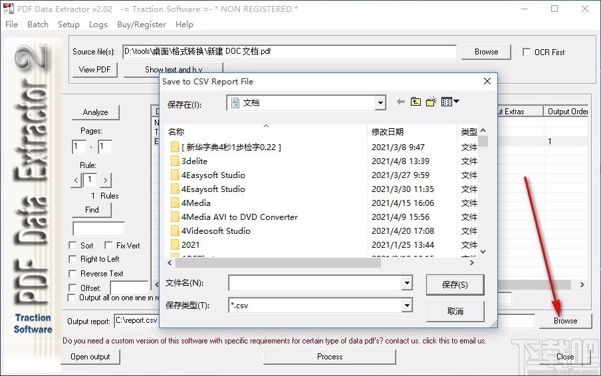Go back to the previous folder in dialog
601x376 pixels.
[400, 102]
